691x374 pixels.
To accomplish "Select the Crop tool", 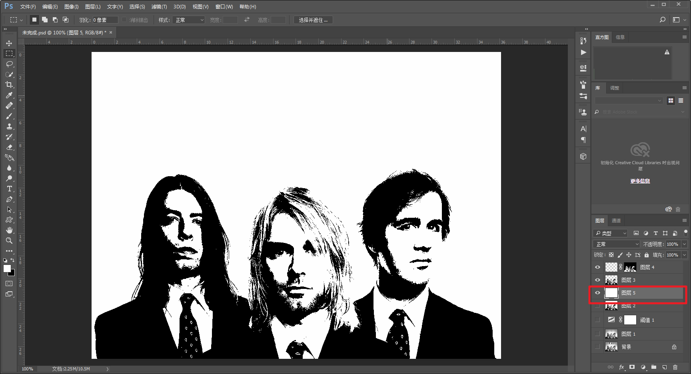I will click(9, 85).
